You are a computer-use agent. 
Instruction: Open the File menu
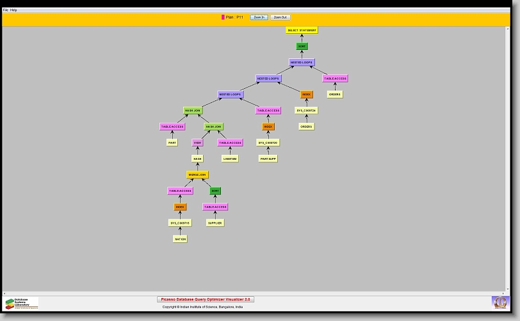[x=6, y=10]
